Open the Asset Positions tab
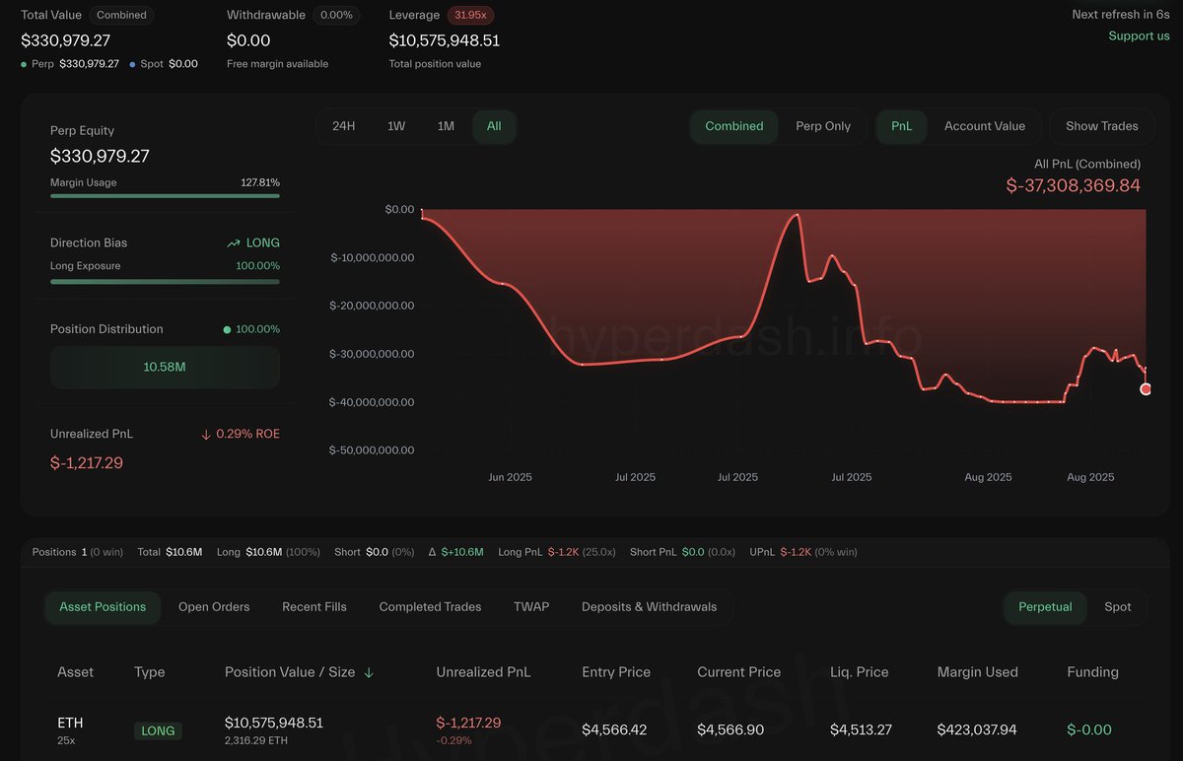 pyautogui.click(x=103, y=607)
